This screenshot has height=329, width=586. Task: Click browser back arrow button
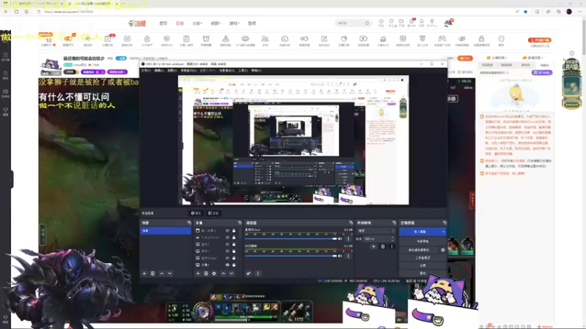tap(7, 12)
